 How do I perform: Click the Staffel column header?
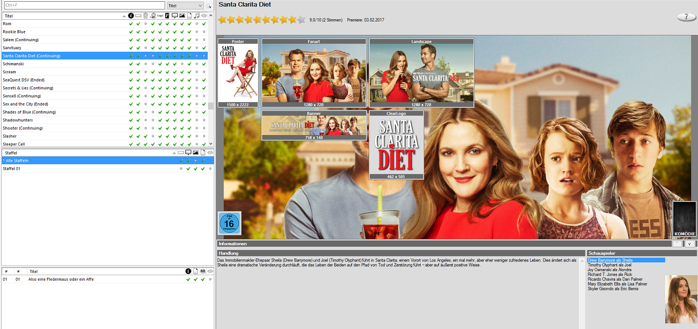coord(89,152)
